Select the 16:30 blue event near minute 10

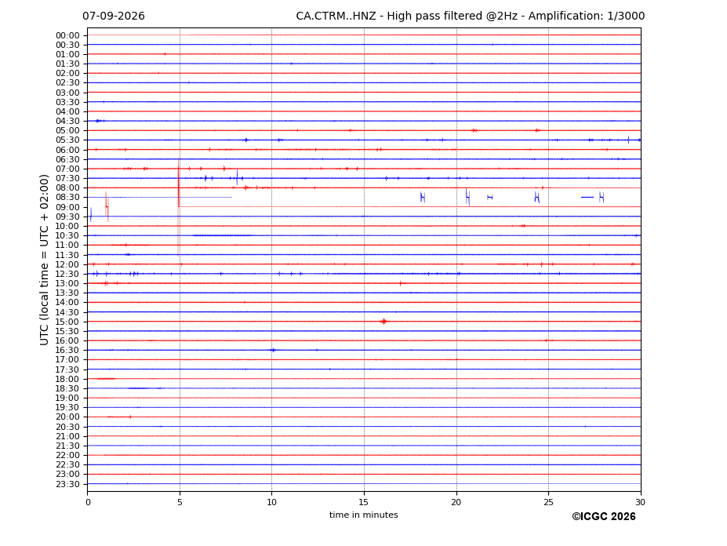tap(273, 350)
